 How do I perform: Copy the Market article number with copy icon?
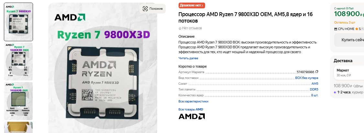tap(317, 72)
